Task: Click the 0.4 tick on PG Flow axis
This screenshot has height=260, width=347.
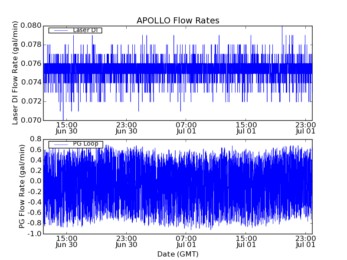Action: pos(36,160)
